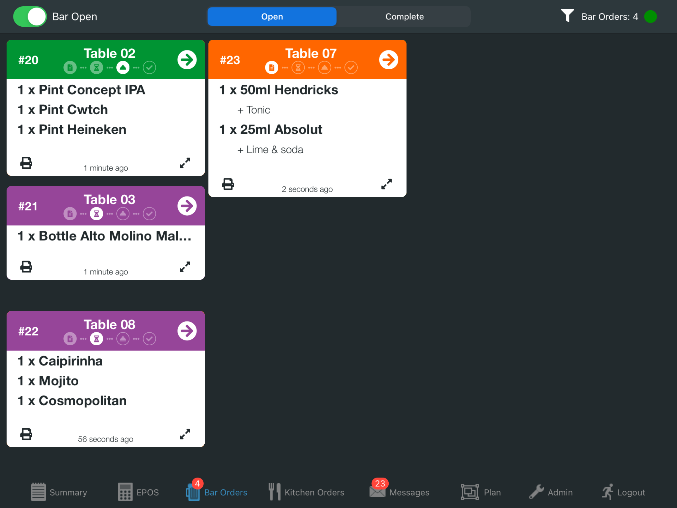Expand the Table 03 order card

pyautogui.click(x=185, y=267)
